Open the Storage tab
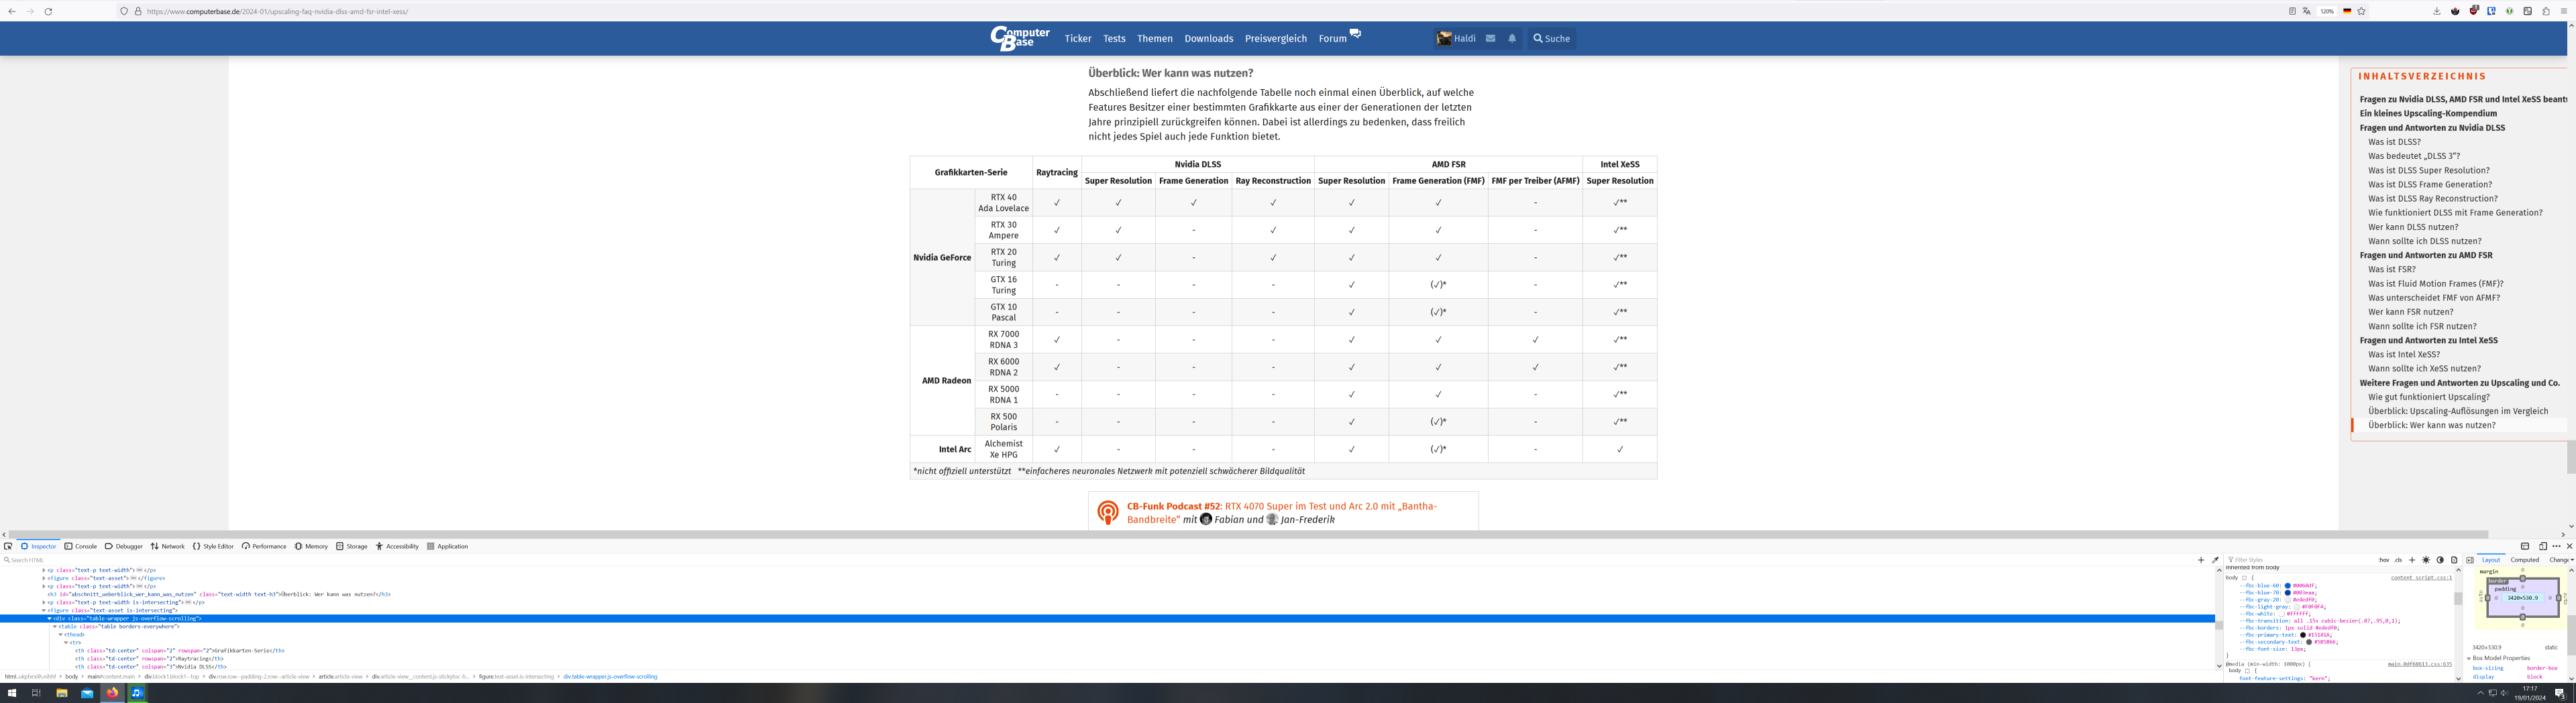Viewport: 2576px width, 703px height. click(x=352, y=546)
